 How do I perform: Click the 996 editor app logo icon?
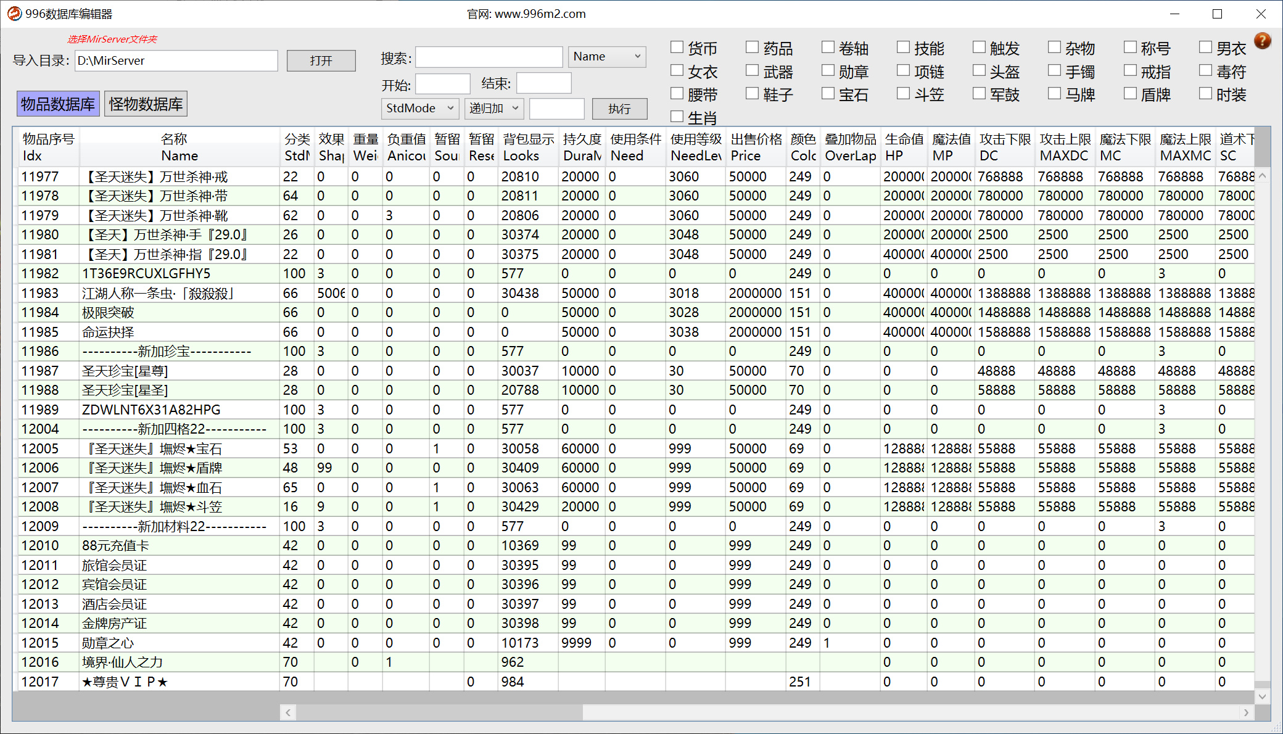(14, 14)
